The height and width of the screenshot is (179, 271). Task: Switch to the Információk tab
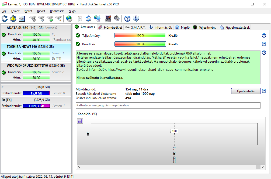pos(160,27)
